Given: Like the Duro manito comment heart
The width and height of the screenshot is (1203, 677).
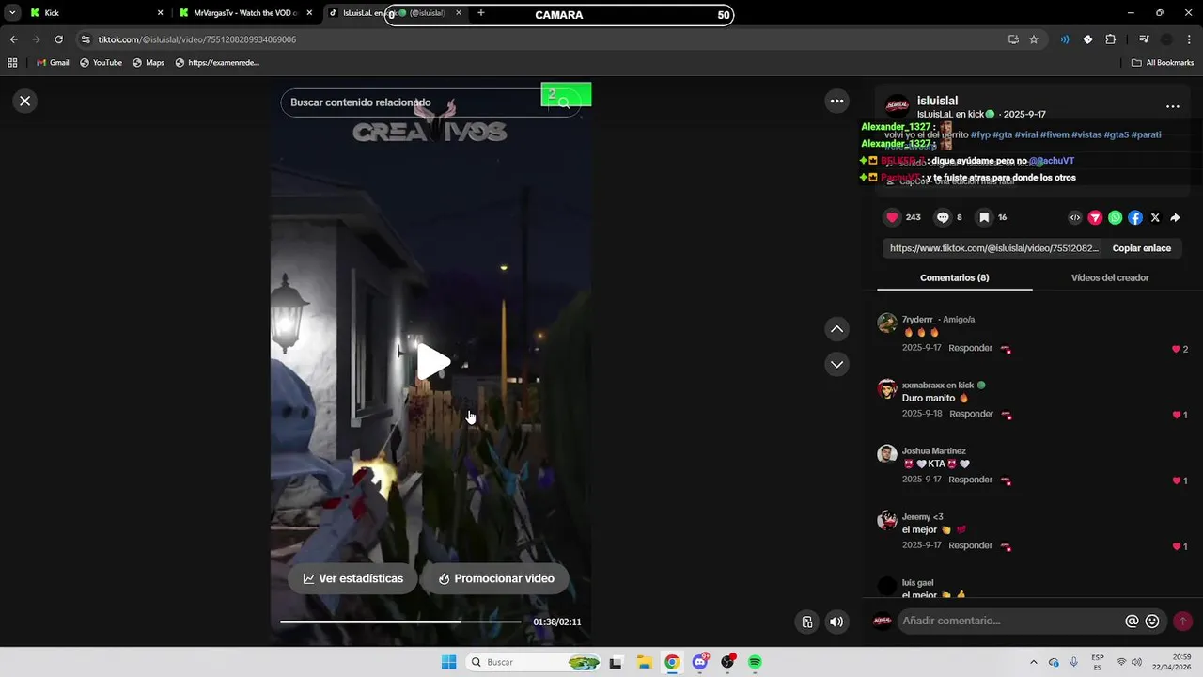Looking at the screenshot, I should click(1177, 415).
